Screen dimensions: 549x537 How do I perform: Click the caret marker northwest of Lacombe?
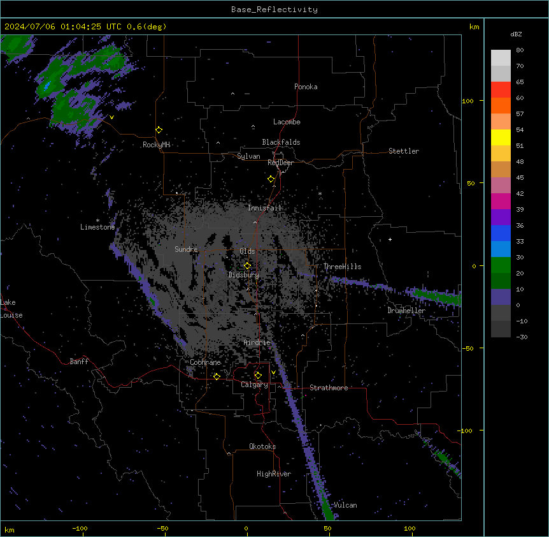coord(253,126)
